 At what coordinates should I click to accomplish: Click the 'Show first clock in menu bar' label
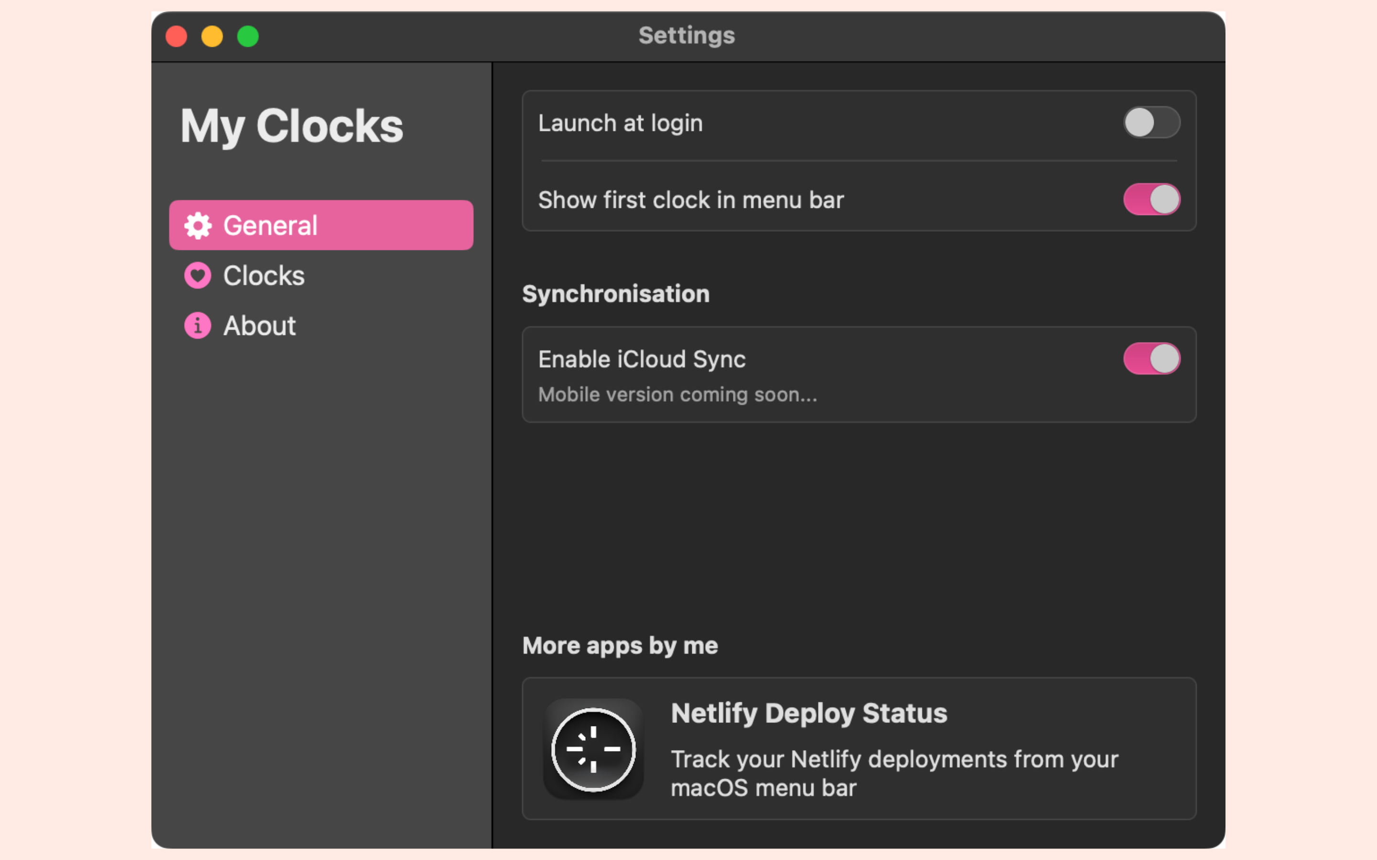click(691, 200)
